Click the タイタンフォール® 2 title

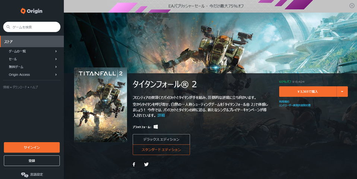[x=165, y=84]
